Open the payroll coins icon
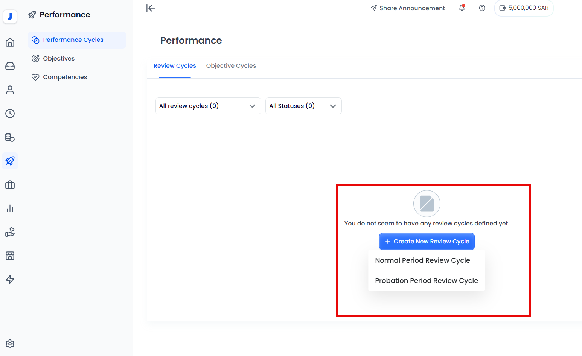The width and height of the screenshot is (582, 356). pyautogui.click(x=10, y=137)
